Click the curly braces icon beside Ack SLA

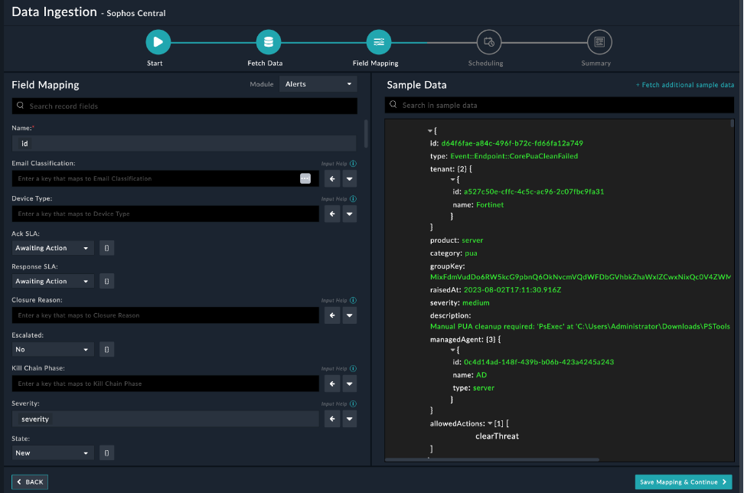pyautogui.click(x=107, y=248)
